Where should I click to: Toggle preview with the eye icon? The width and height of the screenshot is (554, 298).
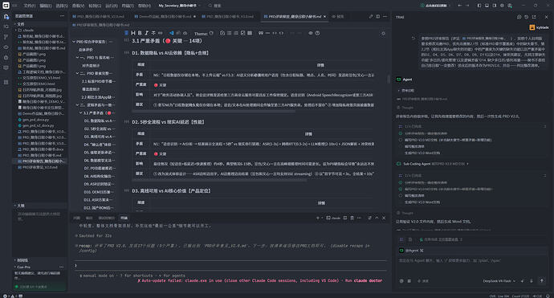tap(311, 33)
